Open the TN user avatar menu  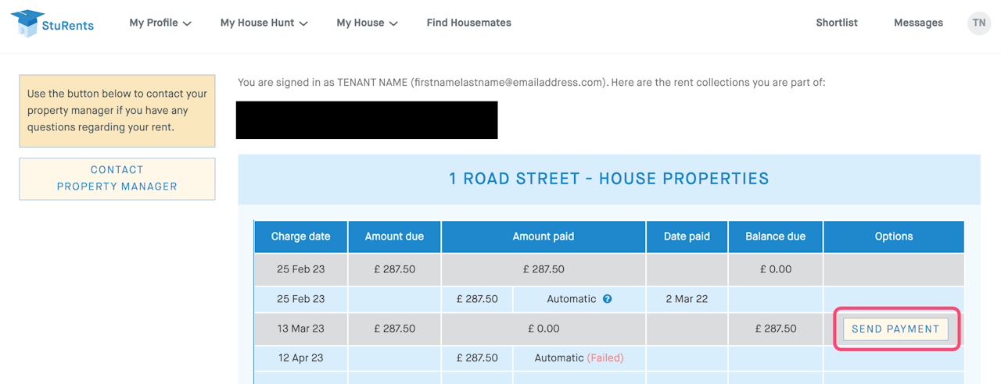pyautogui.click(x=978, y=23)
